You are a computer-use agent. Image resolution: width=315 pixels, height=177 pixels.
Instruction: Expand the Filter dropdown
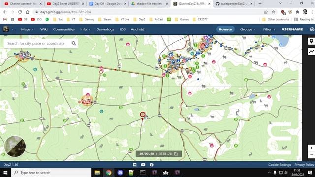pyautogui.click(x=269, y=29)
